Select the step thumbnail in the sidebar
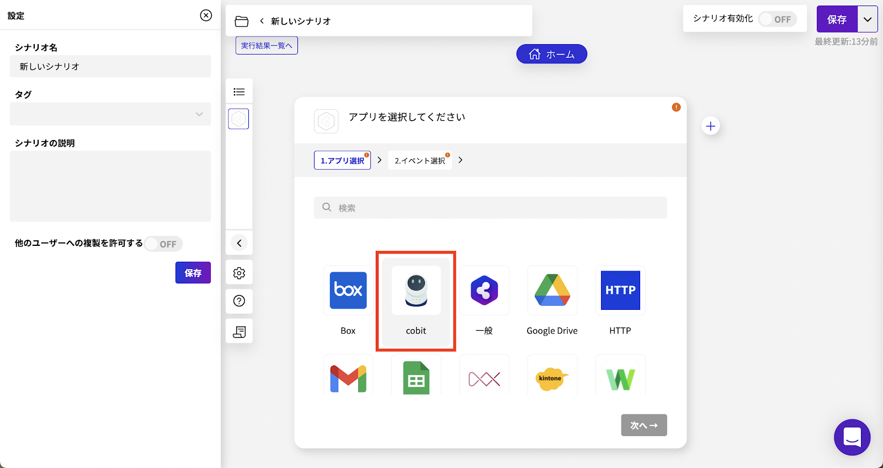Viewport: 883px width, 468px height. (238, 119)
